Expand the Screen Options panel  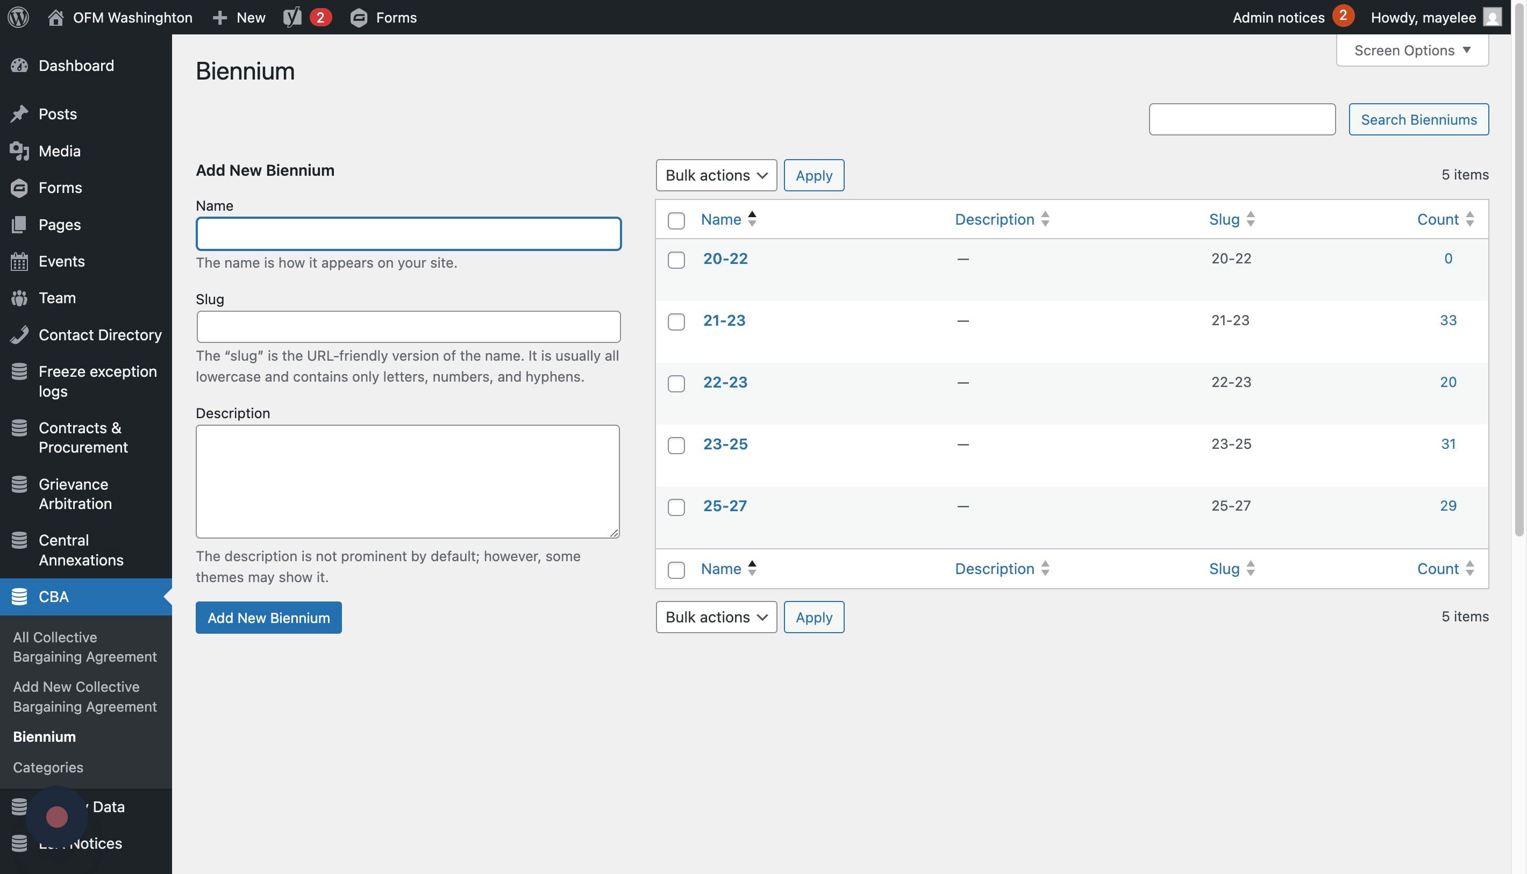[1412, 51]
